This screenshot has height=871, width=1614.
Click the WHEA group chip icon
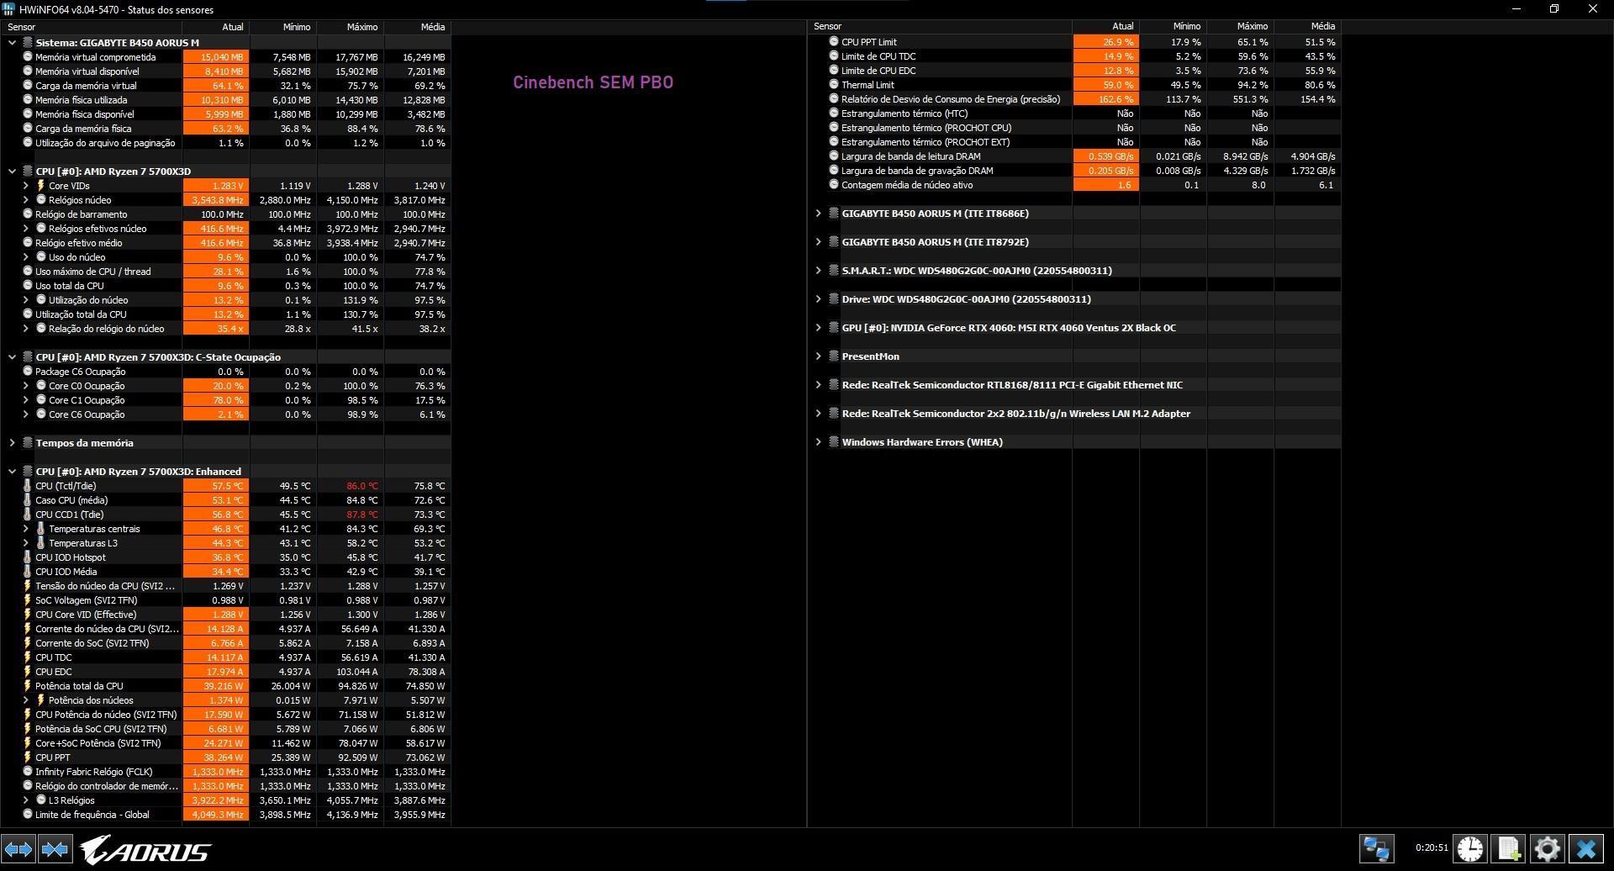834,442
